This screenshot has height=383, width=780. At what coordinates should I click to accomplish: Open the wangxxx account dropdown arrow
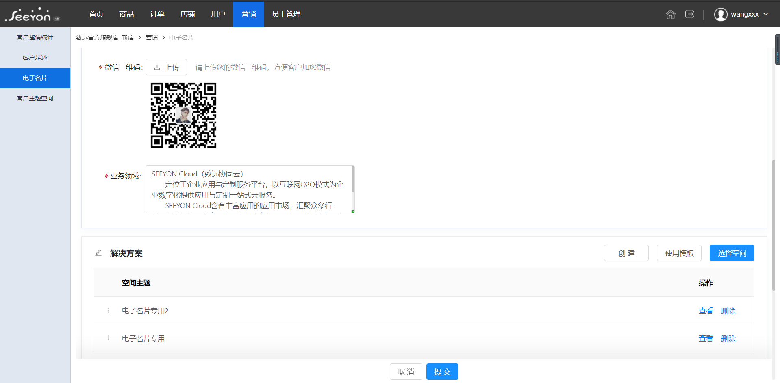(766, 14)
